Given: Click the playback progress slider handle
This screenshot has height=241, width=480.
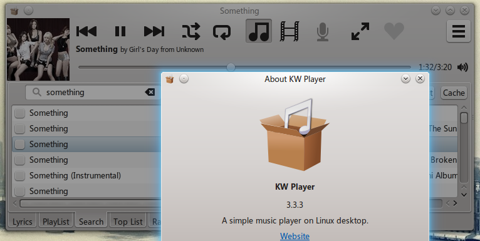Looking at the screenshot, I should point(231,67).
